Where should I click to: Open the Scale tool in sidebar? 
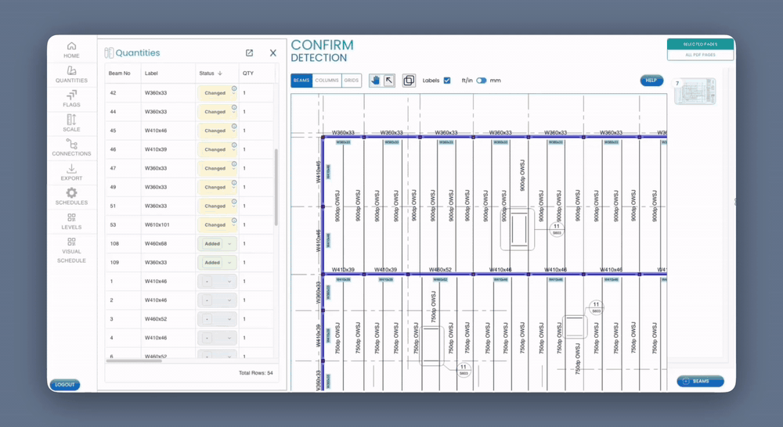point(71,123)
